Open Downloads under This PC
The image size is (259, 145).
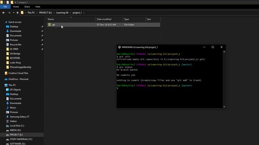[x=15, y=103]
